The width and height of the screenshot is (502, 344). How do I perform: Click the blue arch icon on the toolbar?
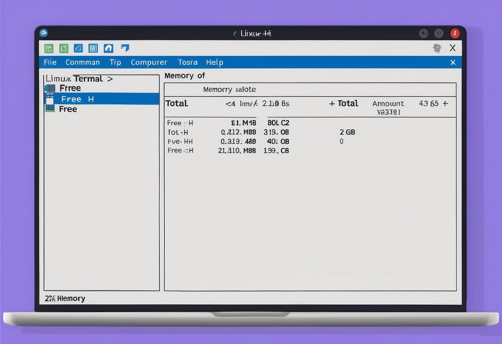pos(108,48)
